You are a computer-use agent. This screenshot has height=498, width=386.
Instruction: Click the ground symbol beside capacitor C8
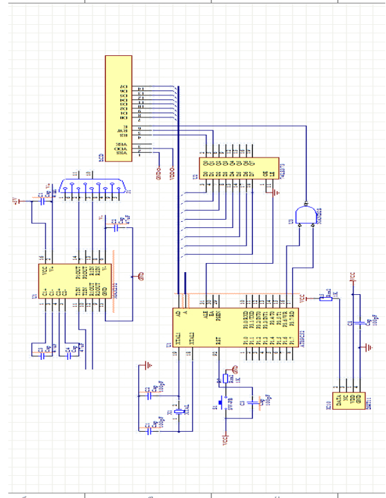pos(368,348)
